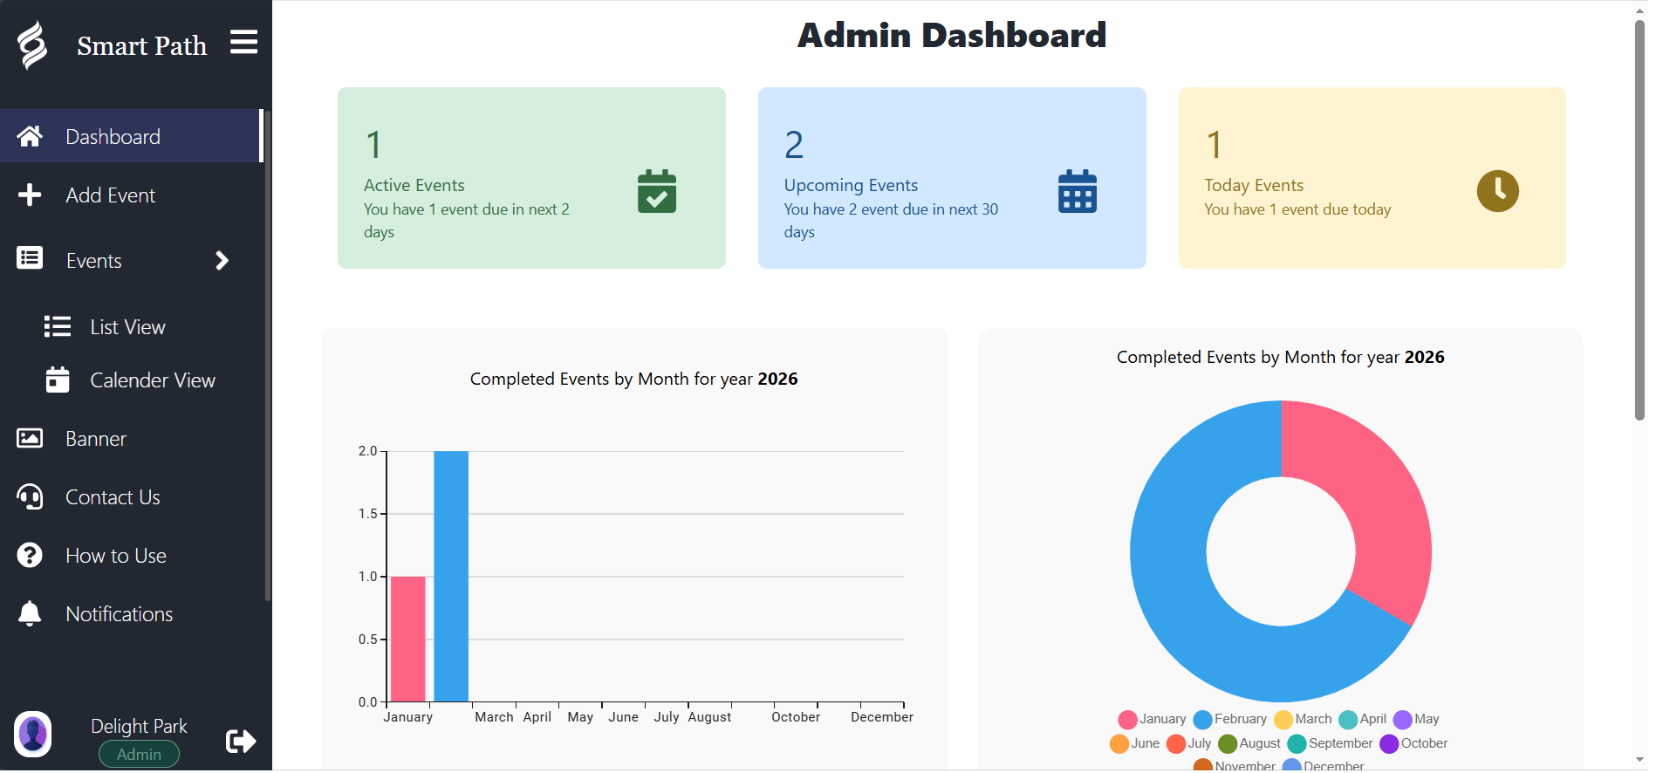Switch to Calender View
Viewport: 1656px width, 773px height.
tap(152, 380)
